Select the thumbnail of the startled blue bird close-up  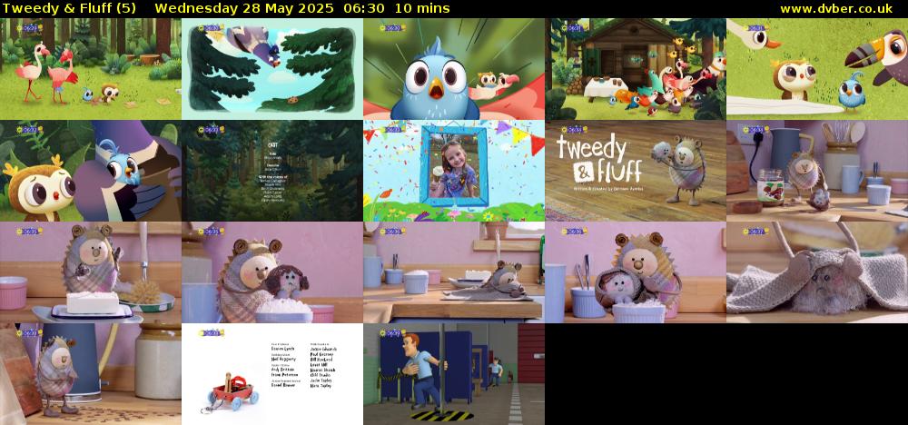[x=454, y=69]
